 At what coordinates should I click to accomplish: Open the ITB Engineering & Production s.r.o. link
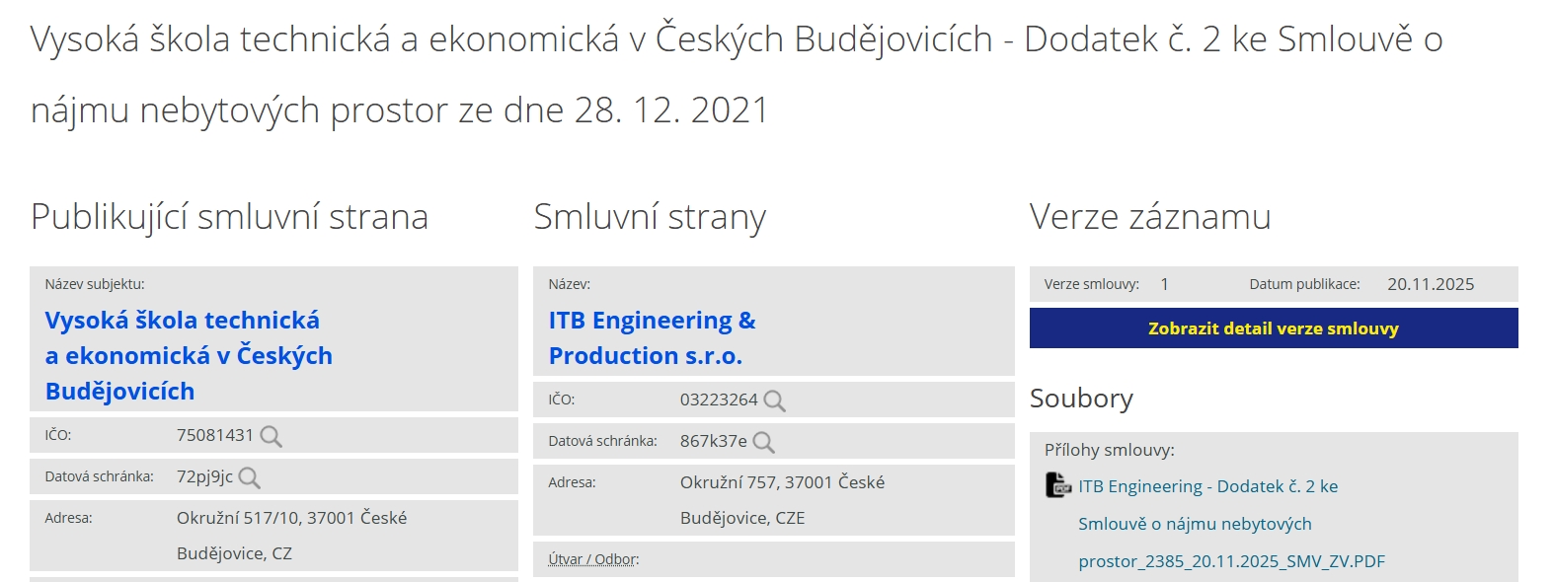[652, 337]
